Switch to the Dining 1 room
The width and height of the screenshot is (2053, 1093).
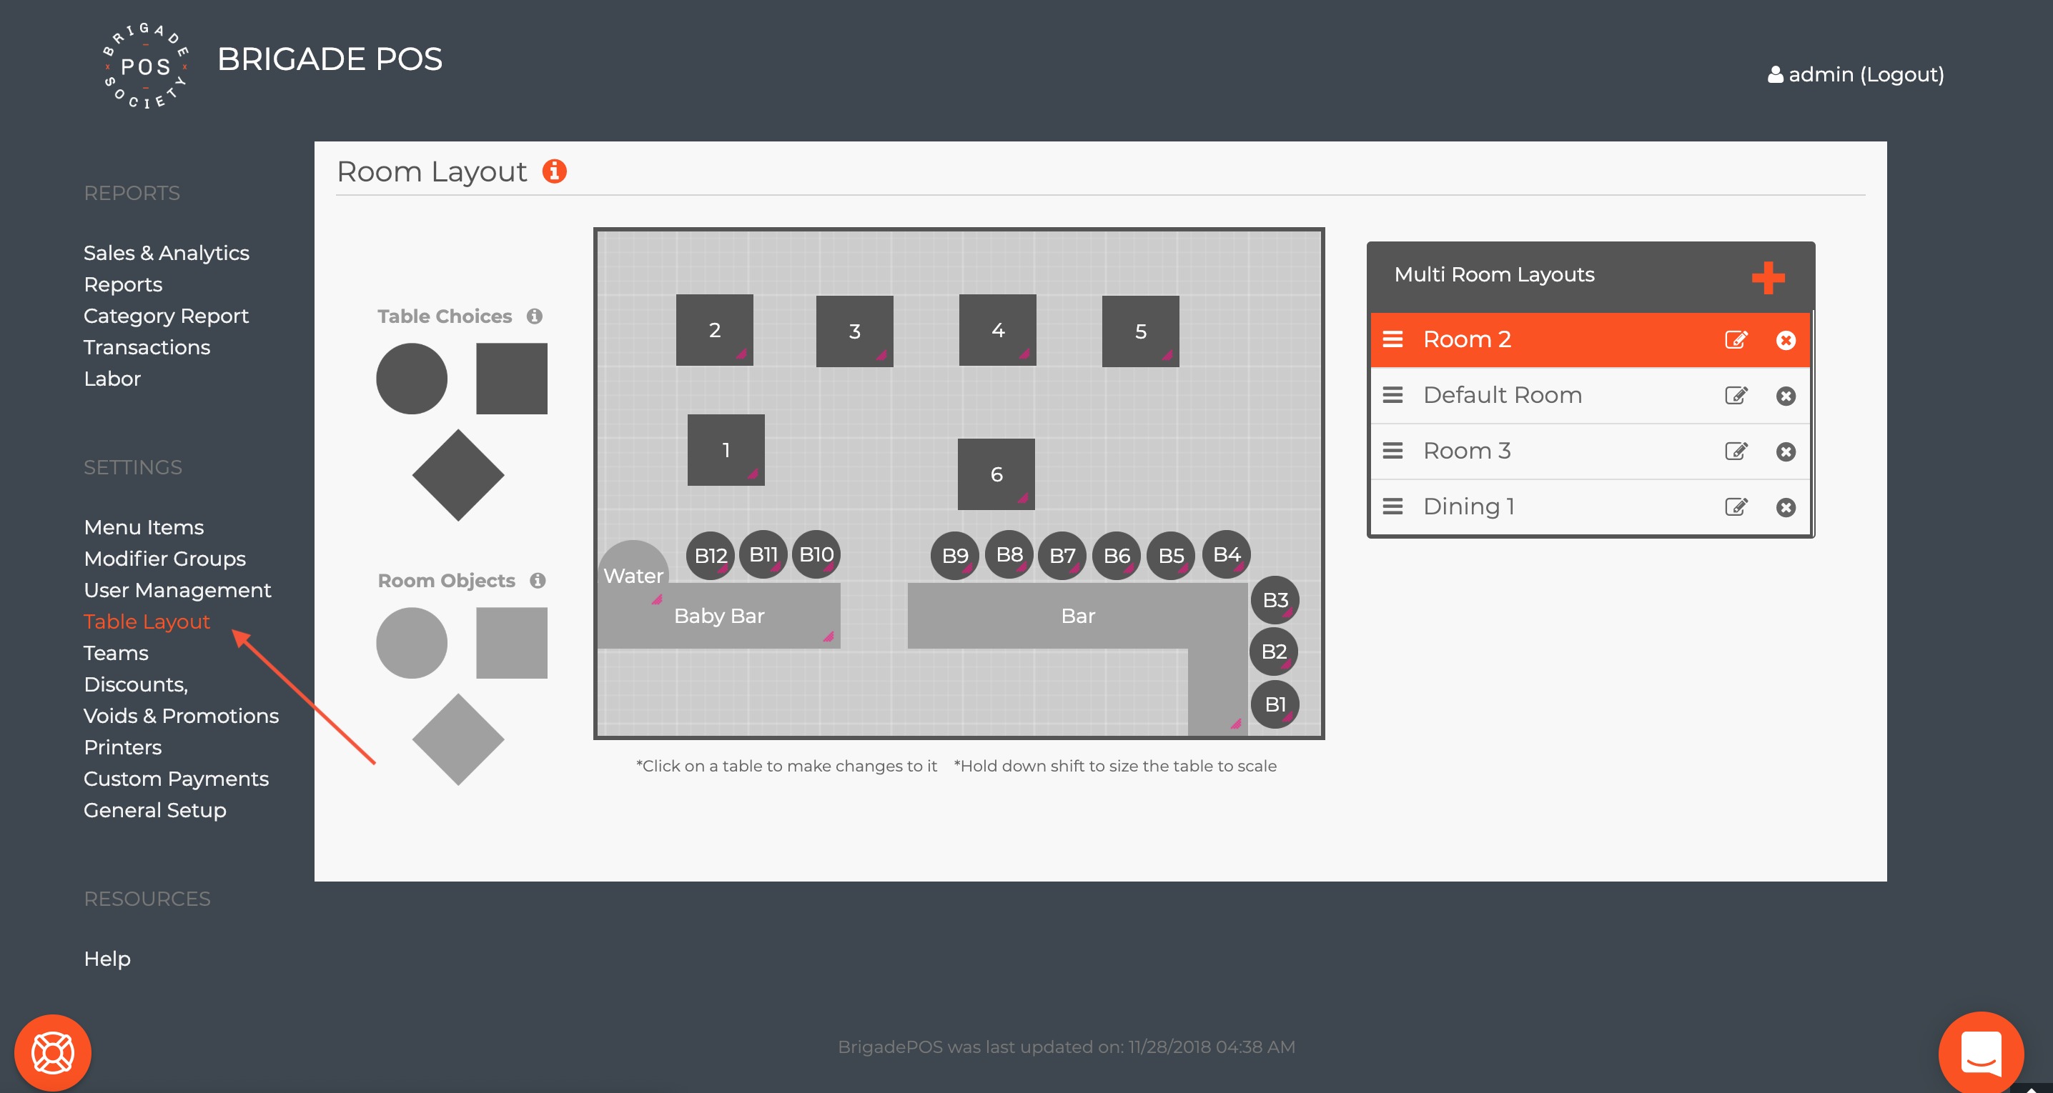point(1469,506)
